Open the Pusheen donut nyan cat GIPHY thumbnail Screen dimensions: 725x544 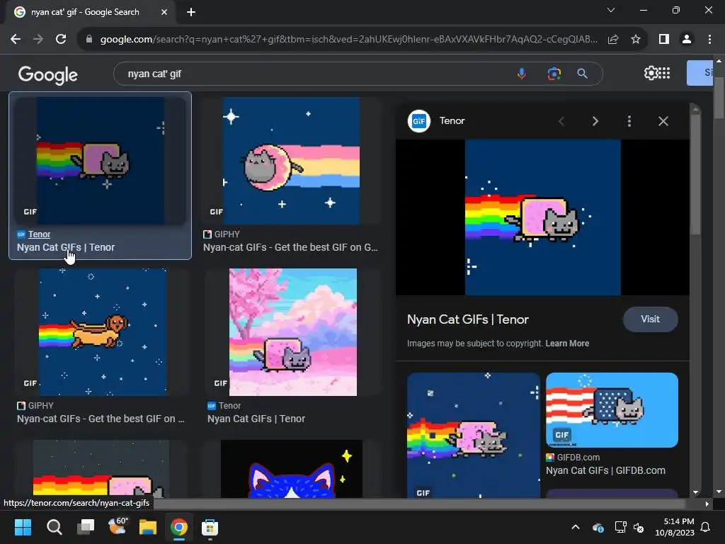[291, 161]
